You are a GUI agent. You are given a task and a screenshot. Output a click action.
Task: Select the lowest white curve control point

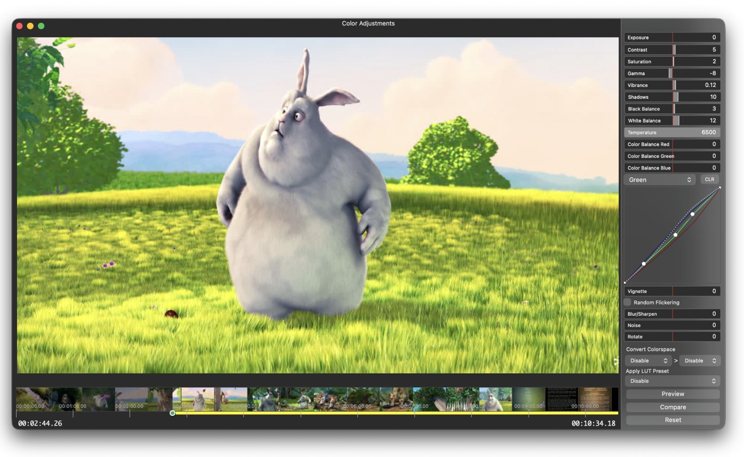(644, 264)
